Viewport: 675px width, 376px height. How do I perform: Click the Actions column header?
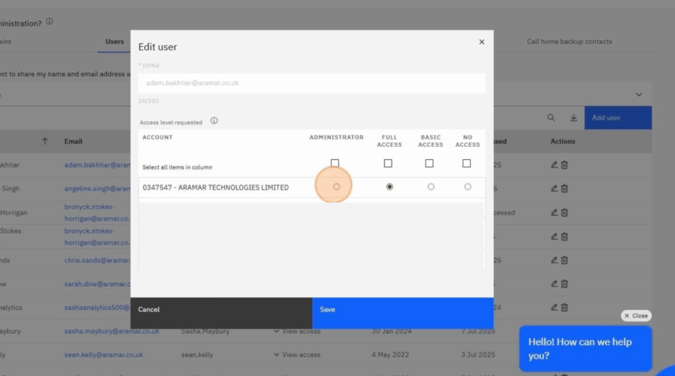(x=563, y=141)
